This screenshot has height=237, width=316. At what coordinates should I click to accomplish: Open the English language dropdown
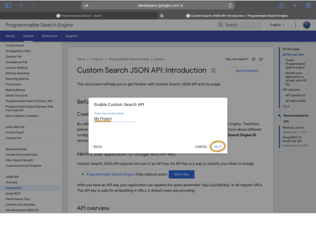pos(277,25)
